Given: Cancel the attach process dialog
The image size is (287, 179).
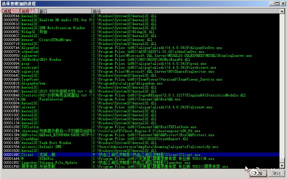Looking at the screenshot, I should pyautogui.click(x=277, y=173).
